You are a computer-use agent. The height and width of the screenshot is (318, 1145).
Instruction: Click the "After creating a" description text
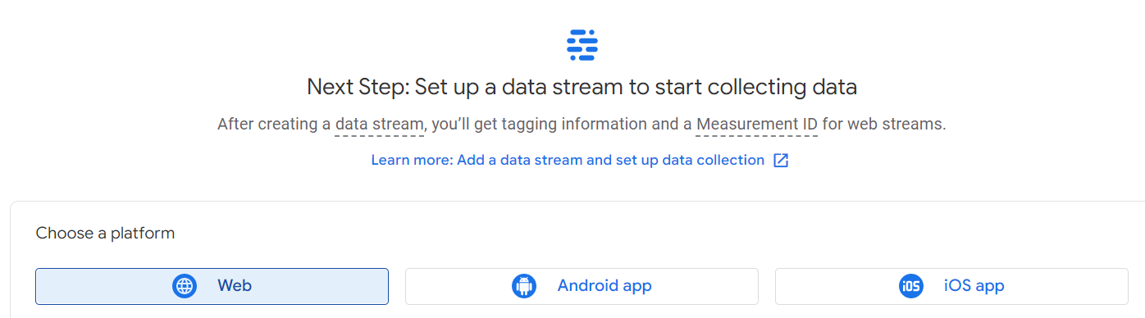tap(274, 125)
